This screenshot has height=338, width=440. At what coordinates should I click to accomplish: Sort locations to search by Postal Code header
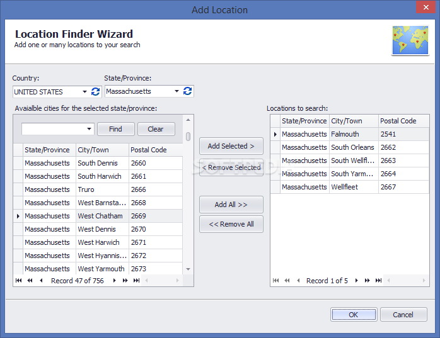pyautogui.click(x=403, y=121)
